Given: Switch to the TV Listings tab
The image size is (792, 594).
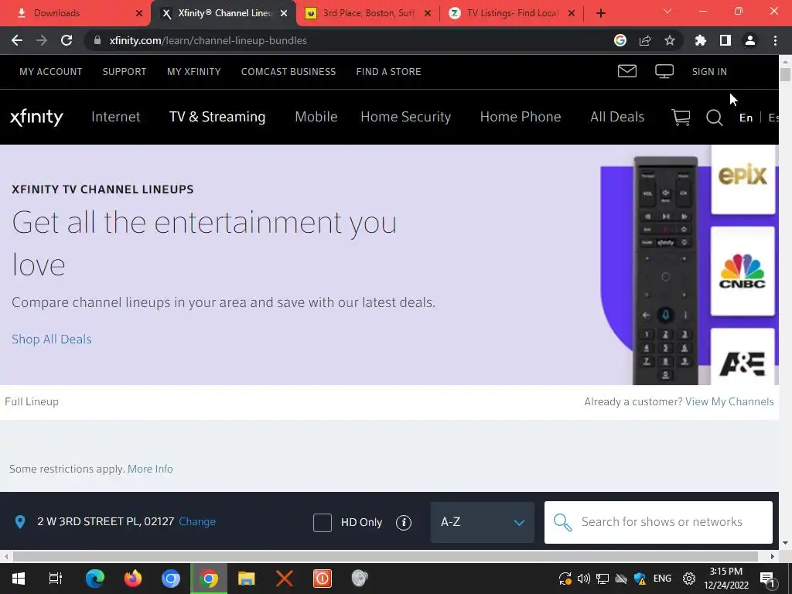Looking at the screenshot, I should (511, 13).
